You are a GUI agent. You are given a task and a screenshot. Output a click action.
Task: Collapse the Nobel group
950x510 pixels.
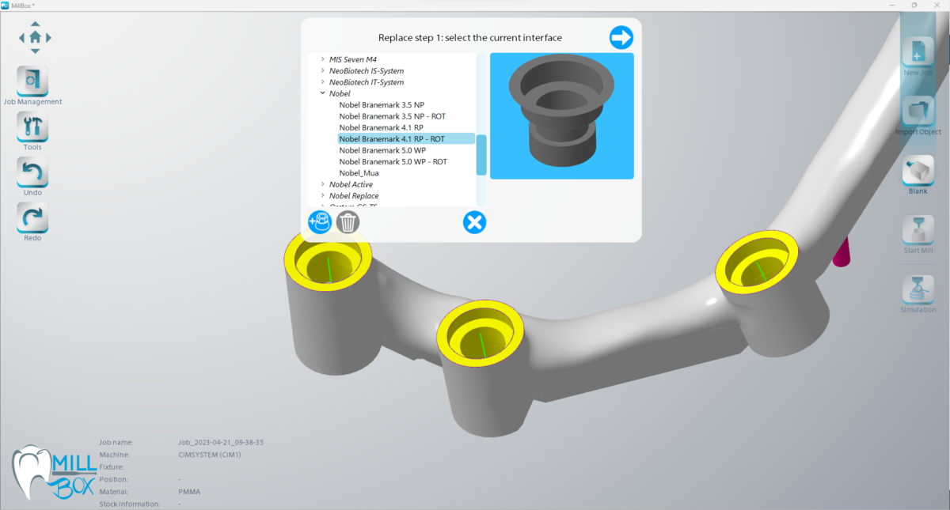(323, 93)
